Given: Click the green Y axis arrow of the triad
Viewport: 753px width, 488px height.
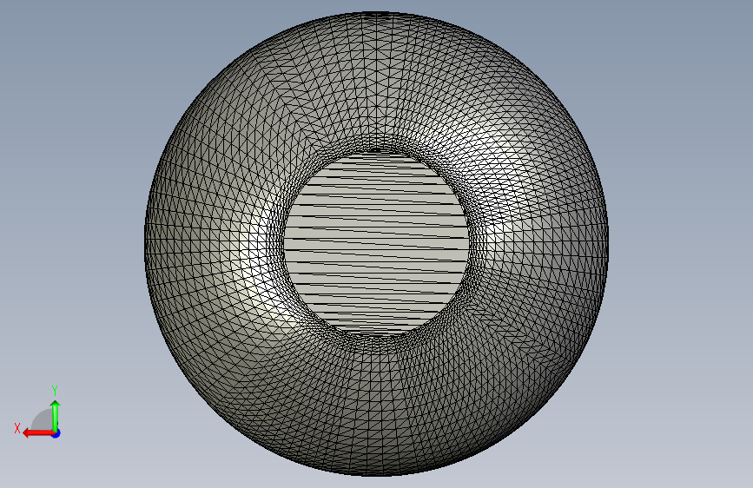Looking at the screenshot, I should click(56, 416).
